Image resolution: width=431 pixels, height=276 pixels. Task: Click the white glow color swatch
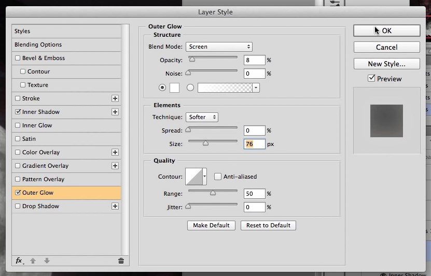[175, 88]
